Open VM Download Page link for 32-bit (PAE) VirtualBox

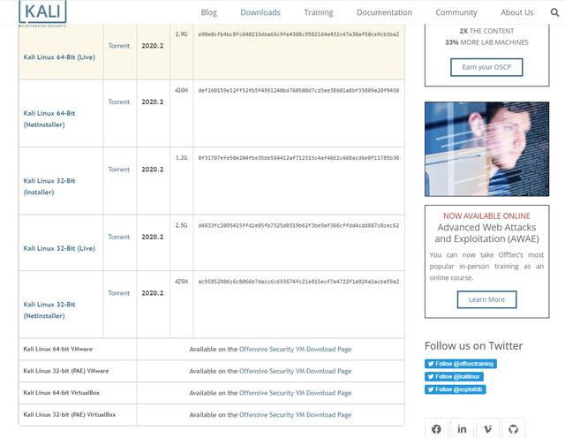pos(295,415)
